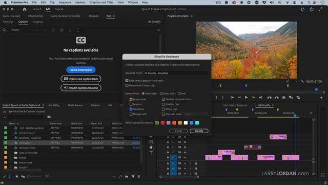Open the Markers menu

coord(80,2)
